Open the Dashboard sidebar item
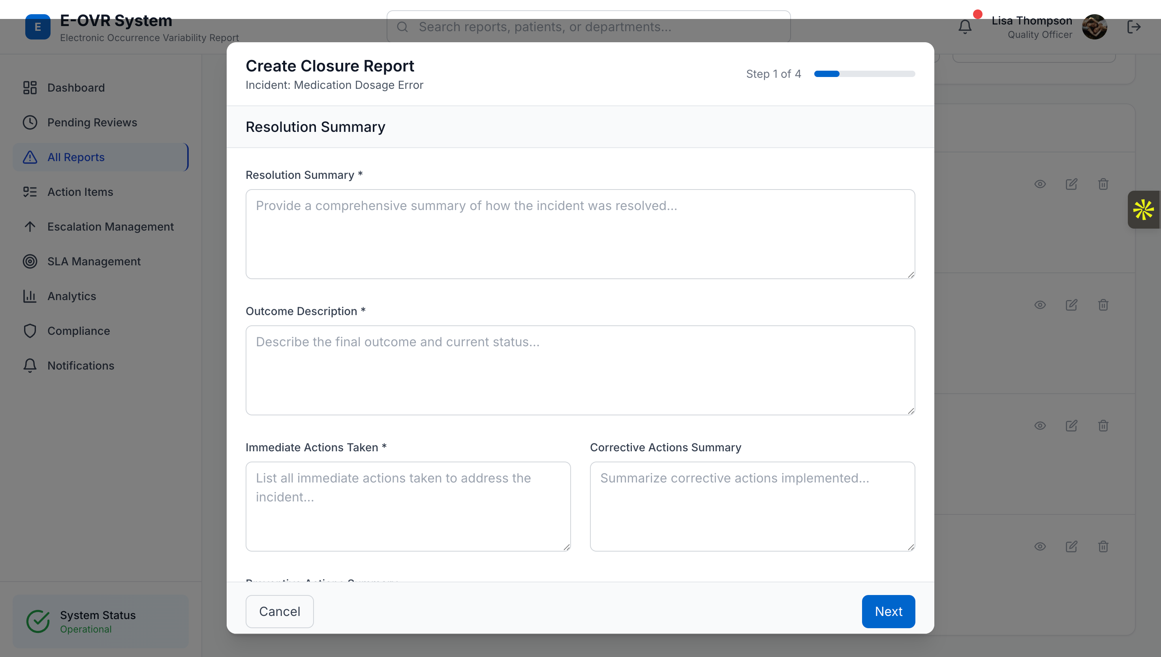The width and height of the screenshot is (1161, 657). pyautogui.click(x=76, y=88)
